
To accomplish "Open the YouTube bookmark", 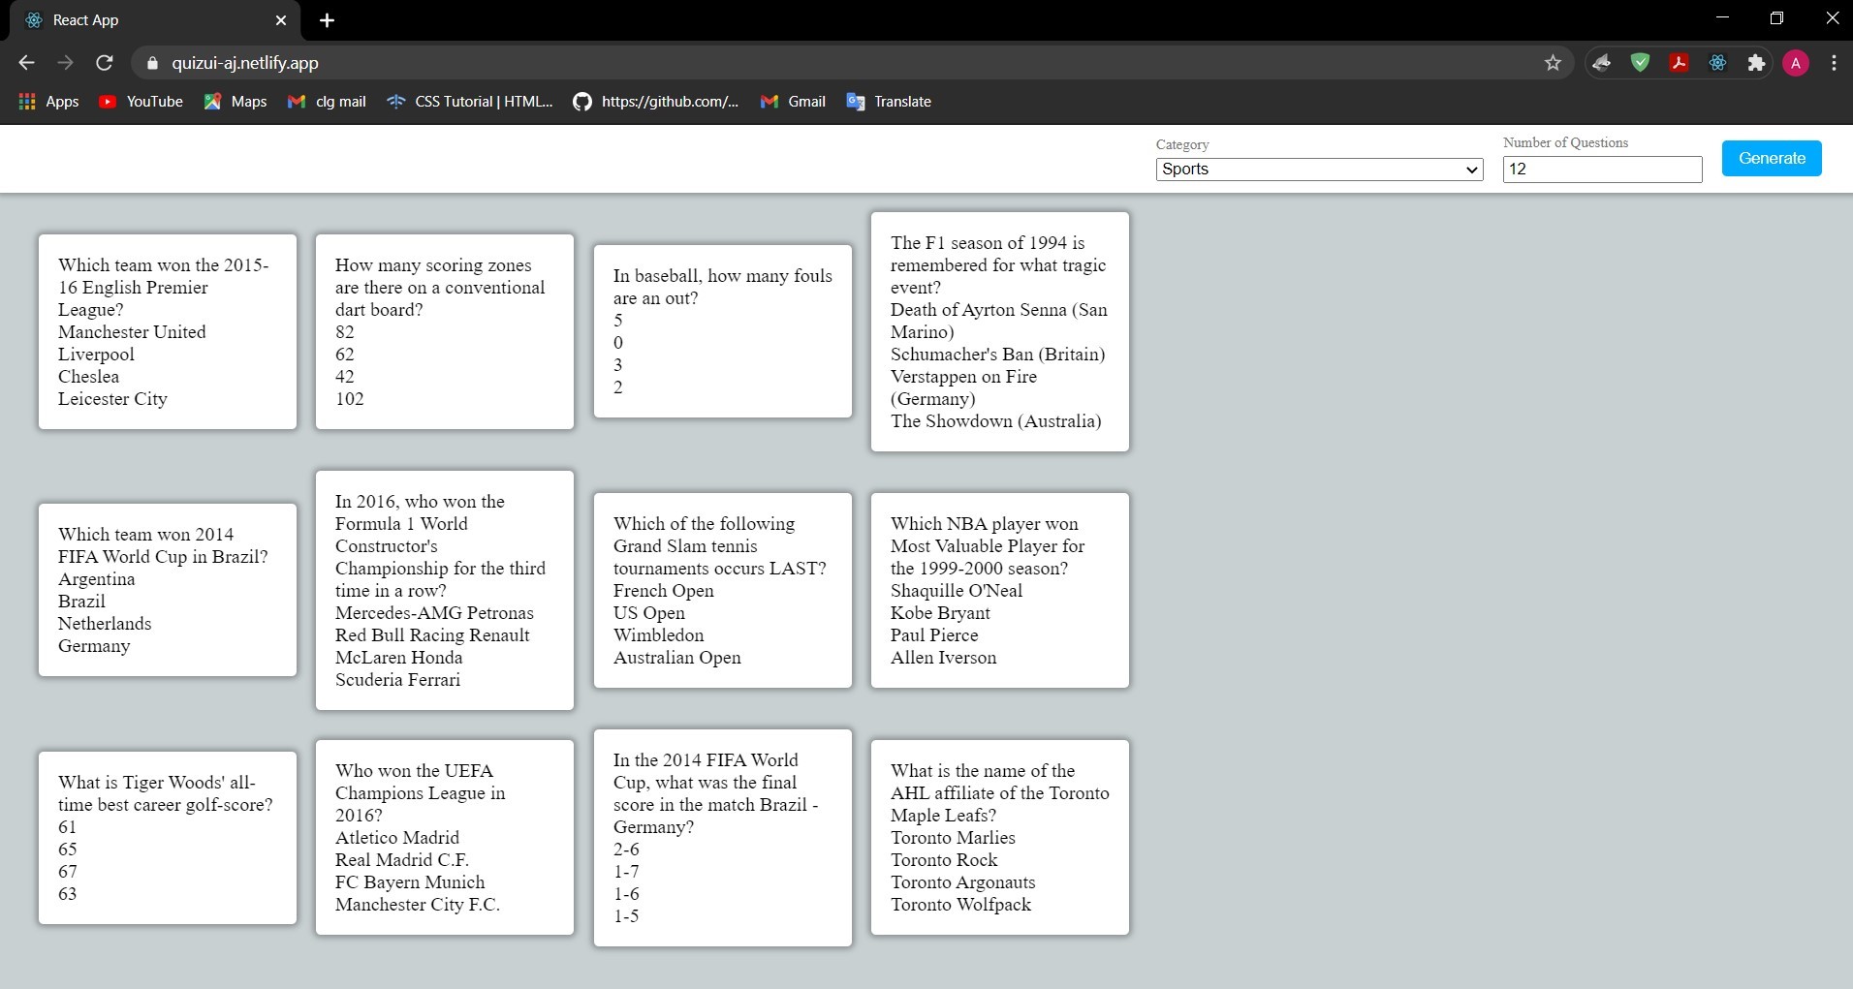I will (141, 101).
